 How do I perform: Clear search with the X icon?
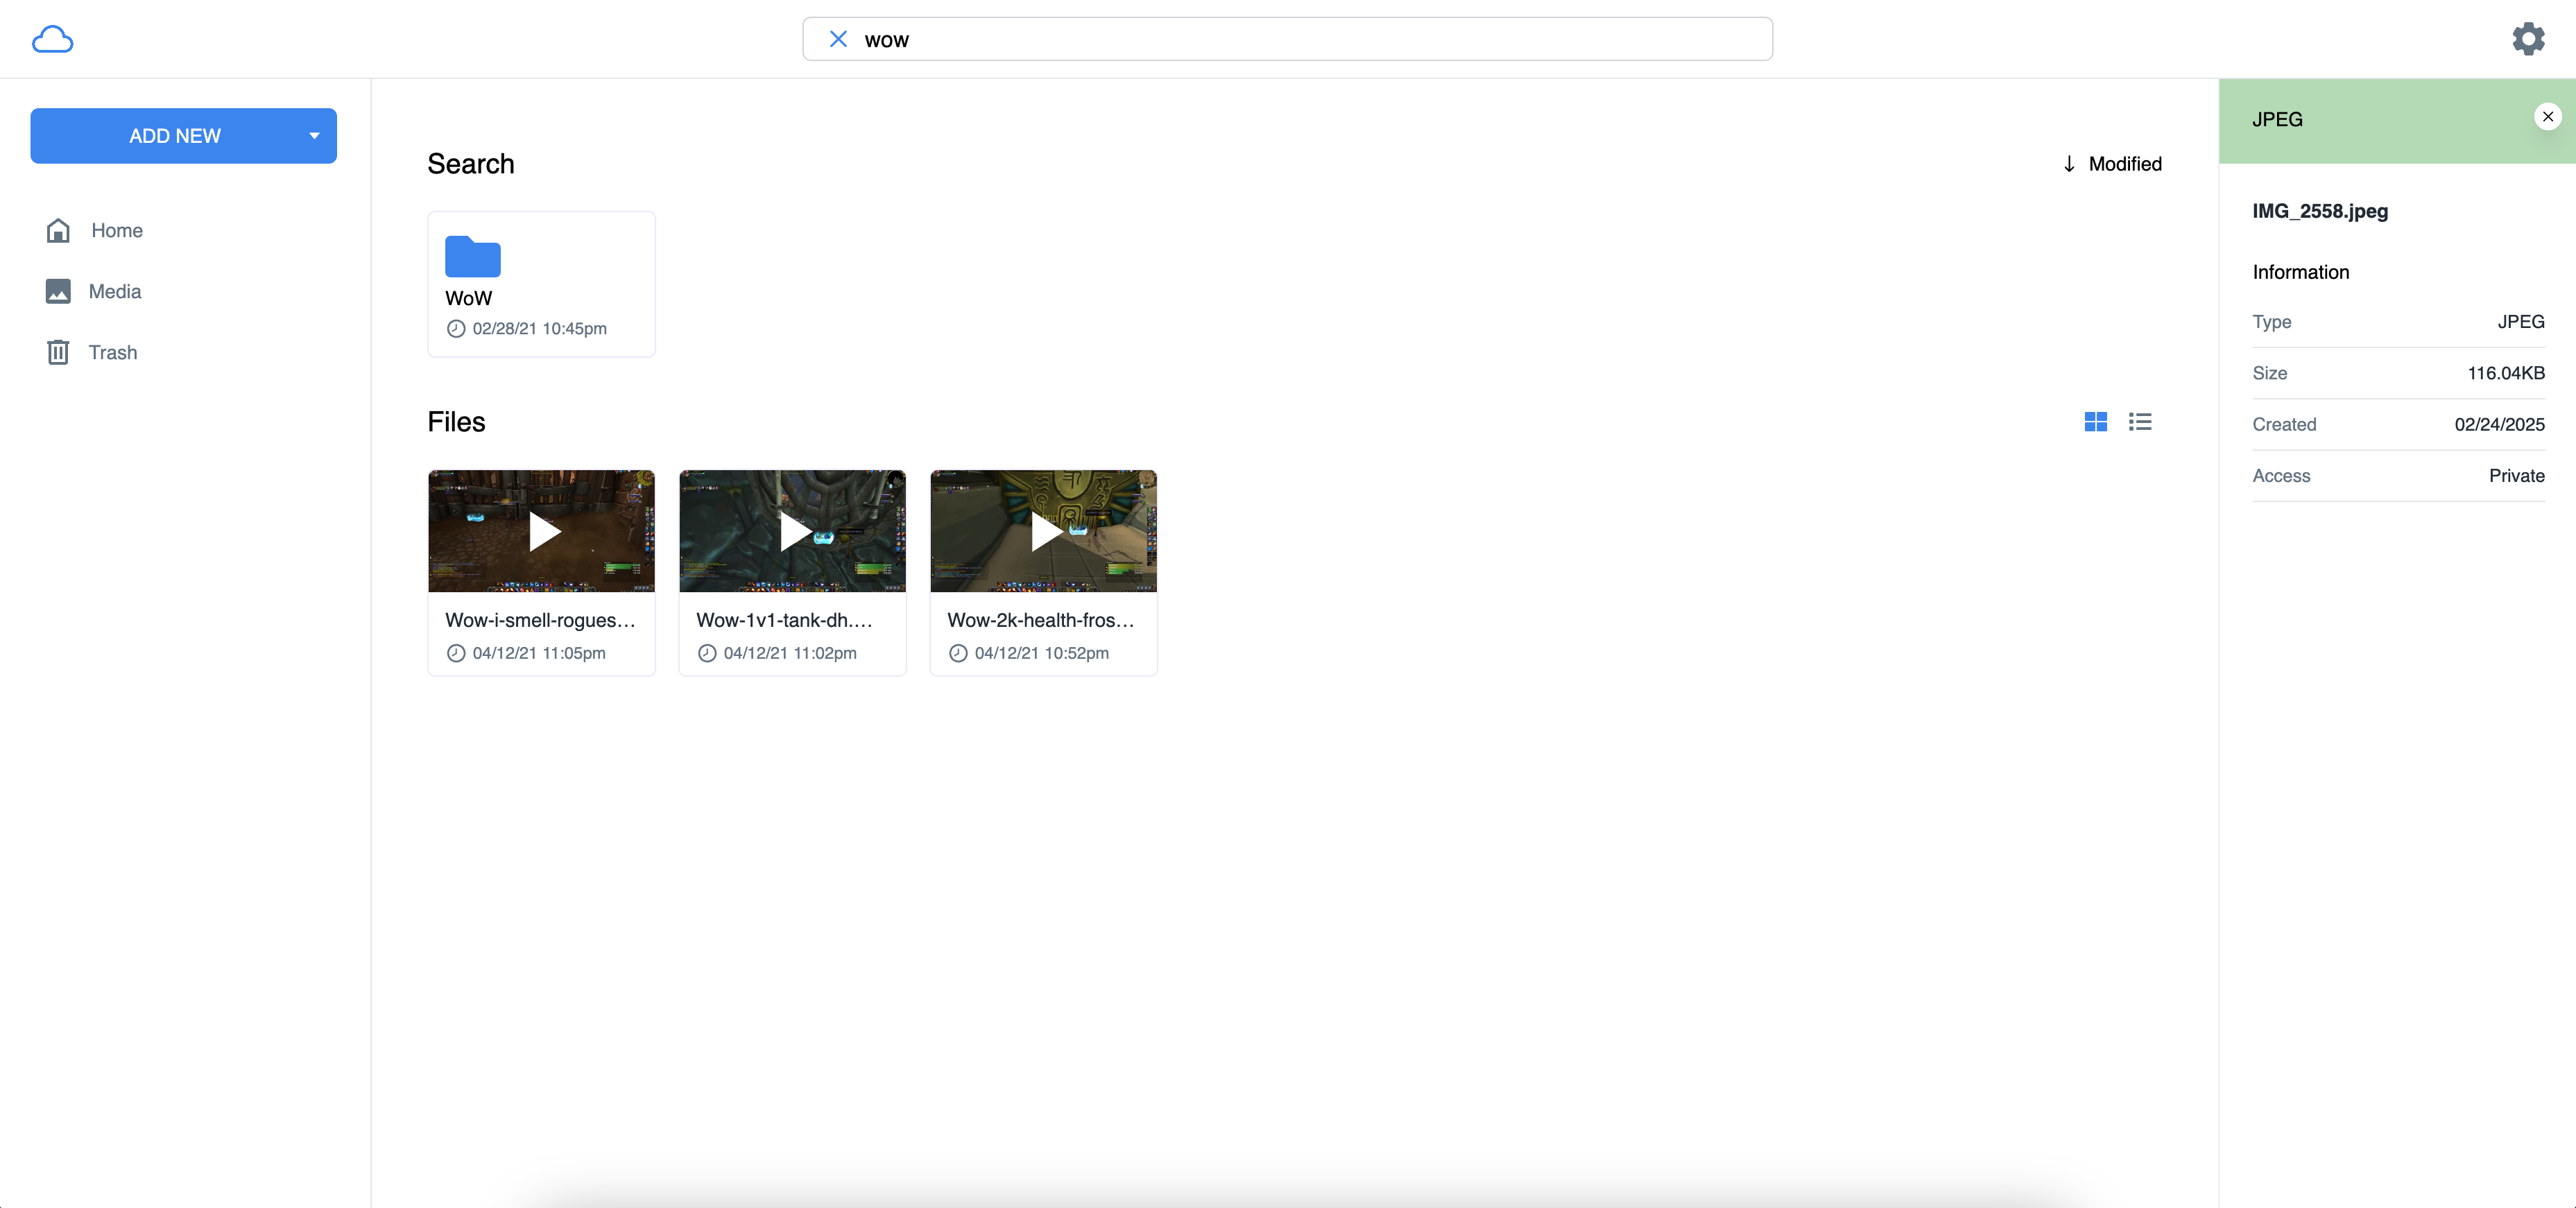(x=838, y=39)
